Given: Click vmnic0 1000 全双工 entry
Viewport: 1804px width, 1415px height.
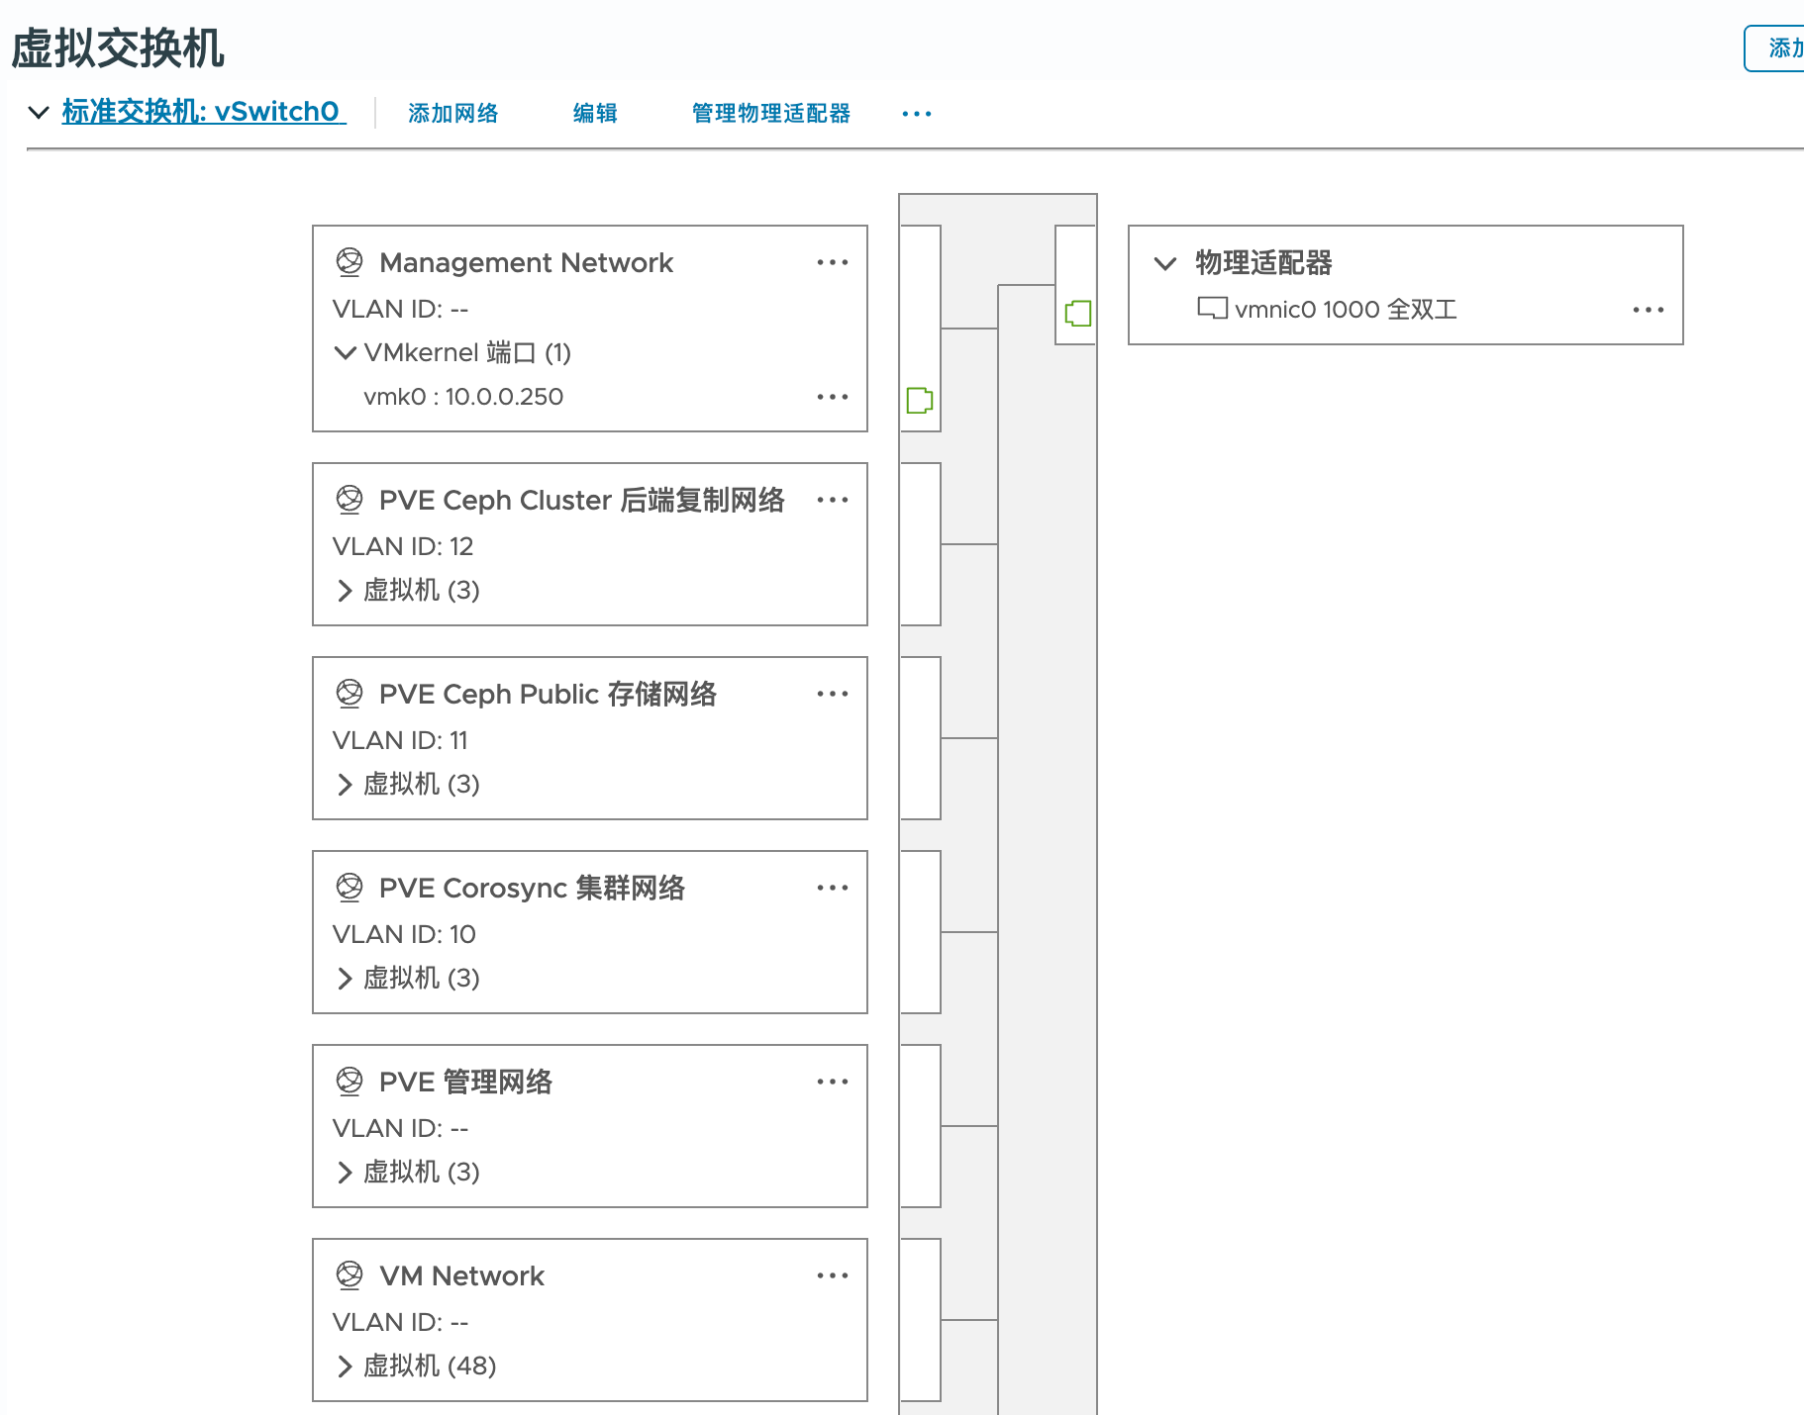Looking at the screenshot, I should 1346,310.
